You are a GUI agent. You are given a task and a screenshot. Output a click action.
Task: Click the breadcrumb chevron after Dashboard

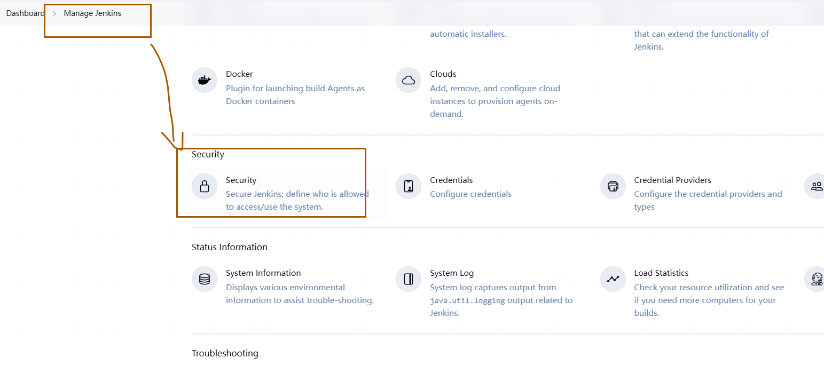click(x=54, y=13)
